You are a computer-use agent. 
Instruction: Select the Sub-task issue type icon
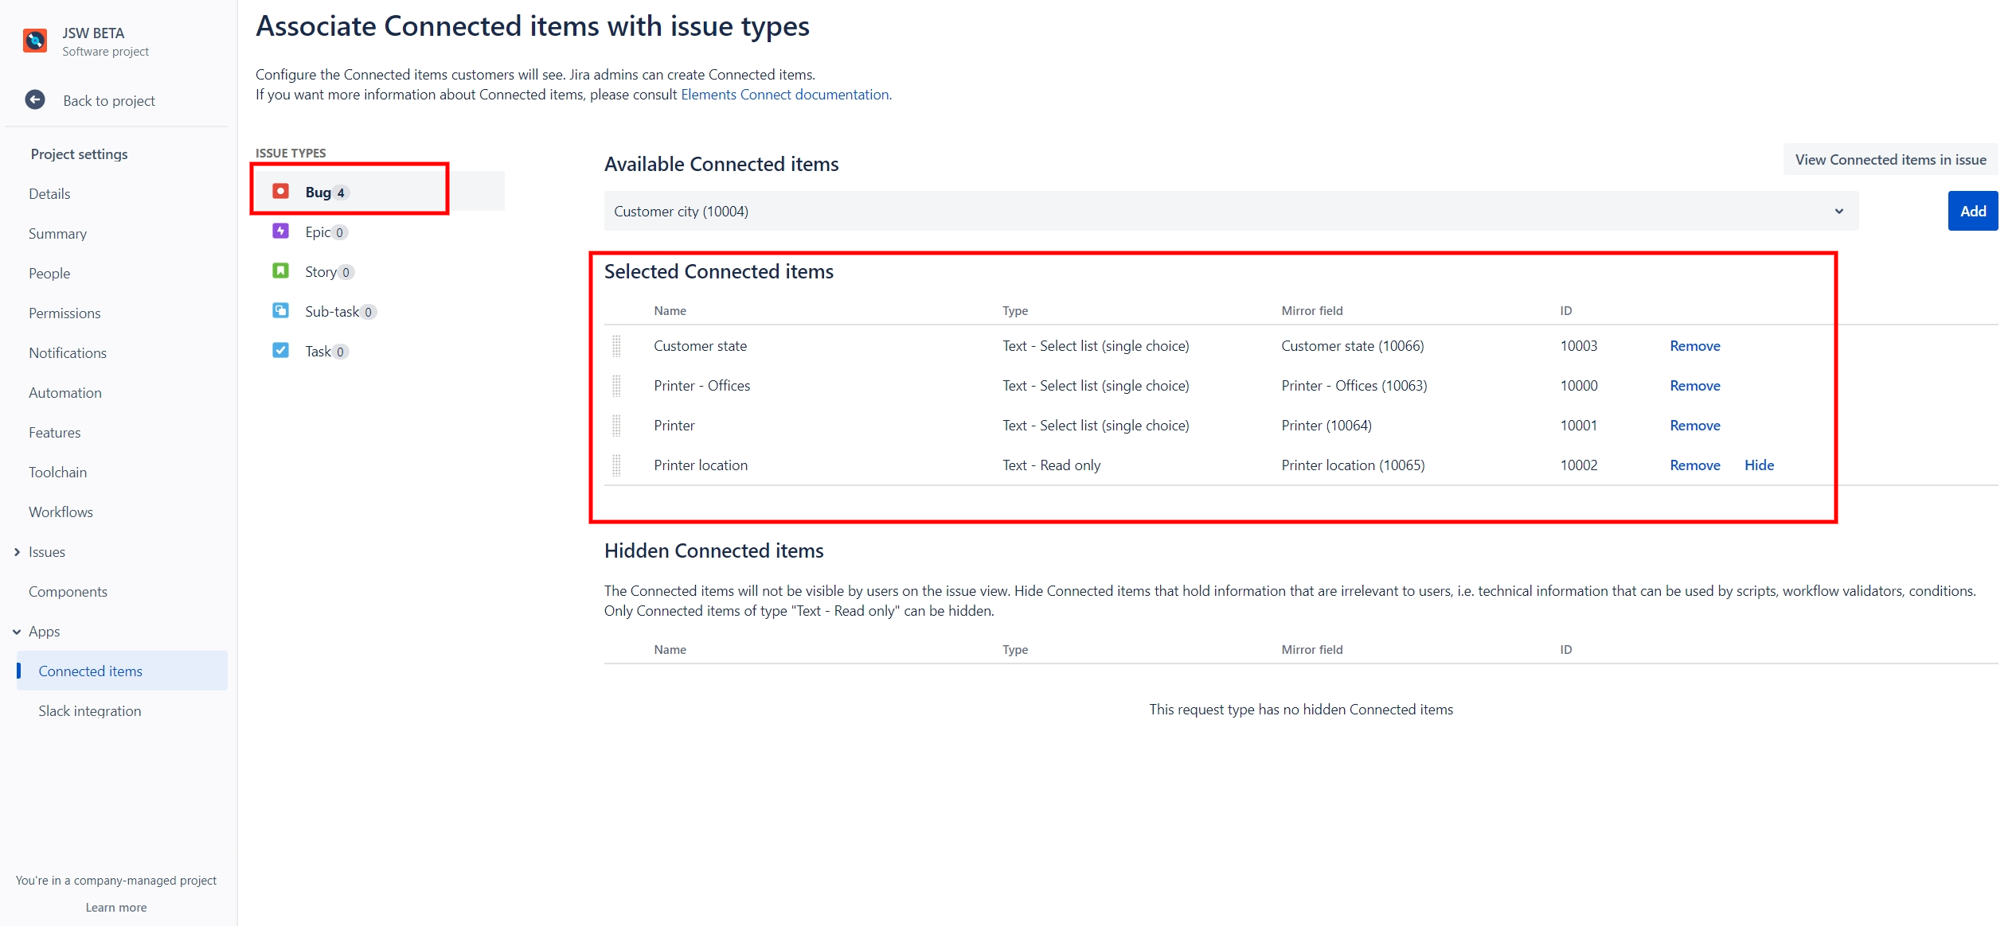(x=280, y=311)
